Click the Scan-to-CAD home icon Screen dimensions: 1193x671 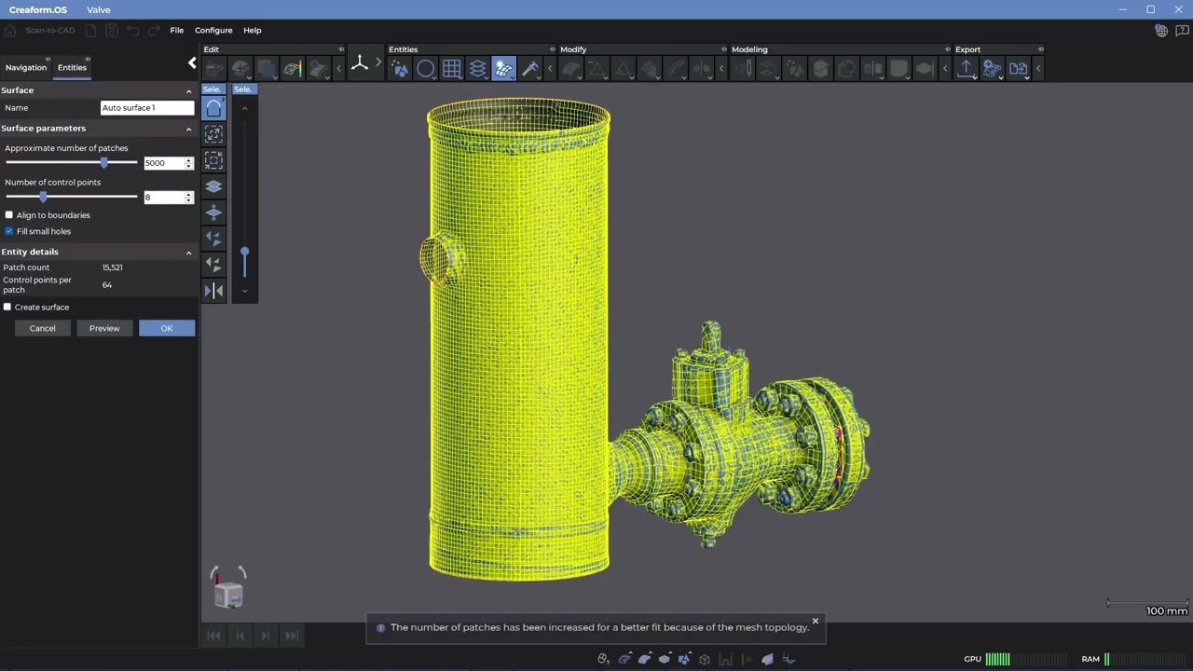[10, 31]
